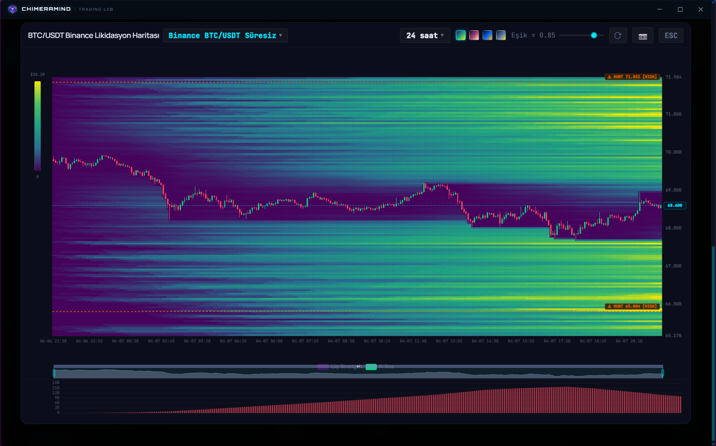Select the blue-orange color scheme swatch

coord(488,35)
